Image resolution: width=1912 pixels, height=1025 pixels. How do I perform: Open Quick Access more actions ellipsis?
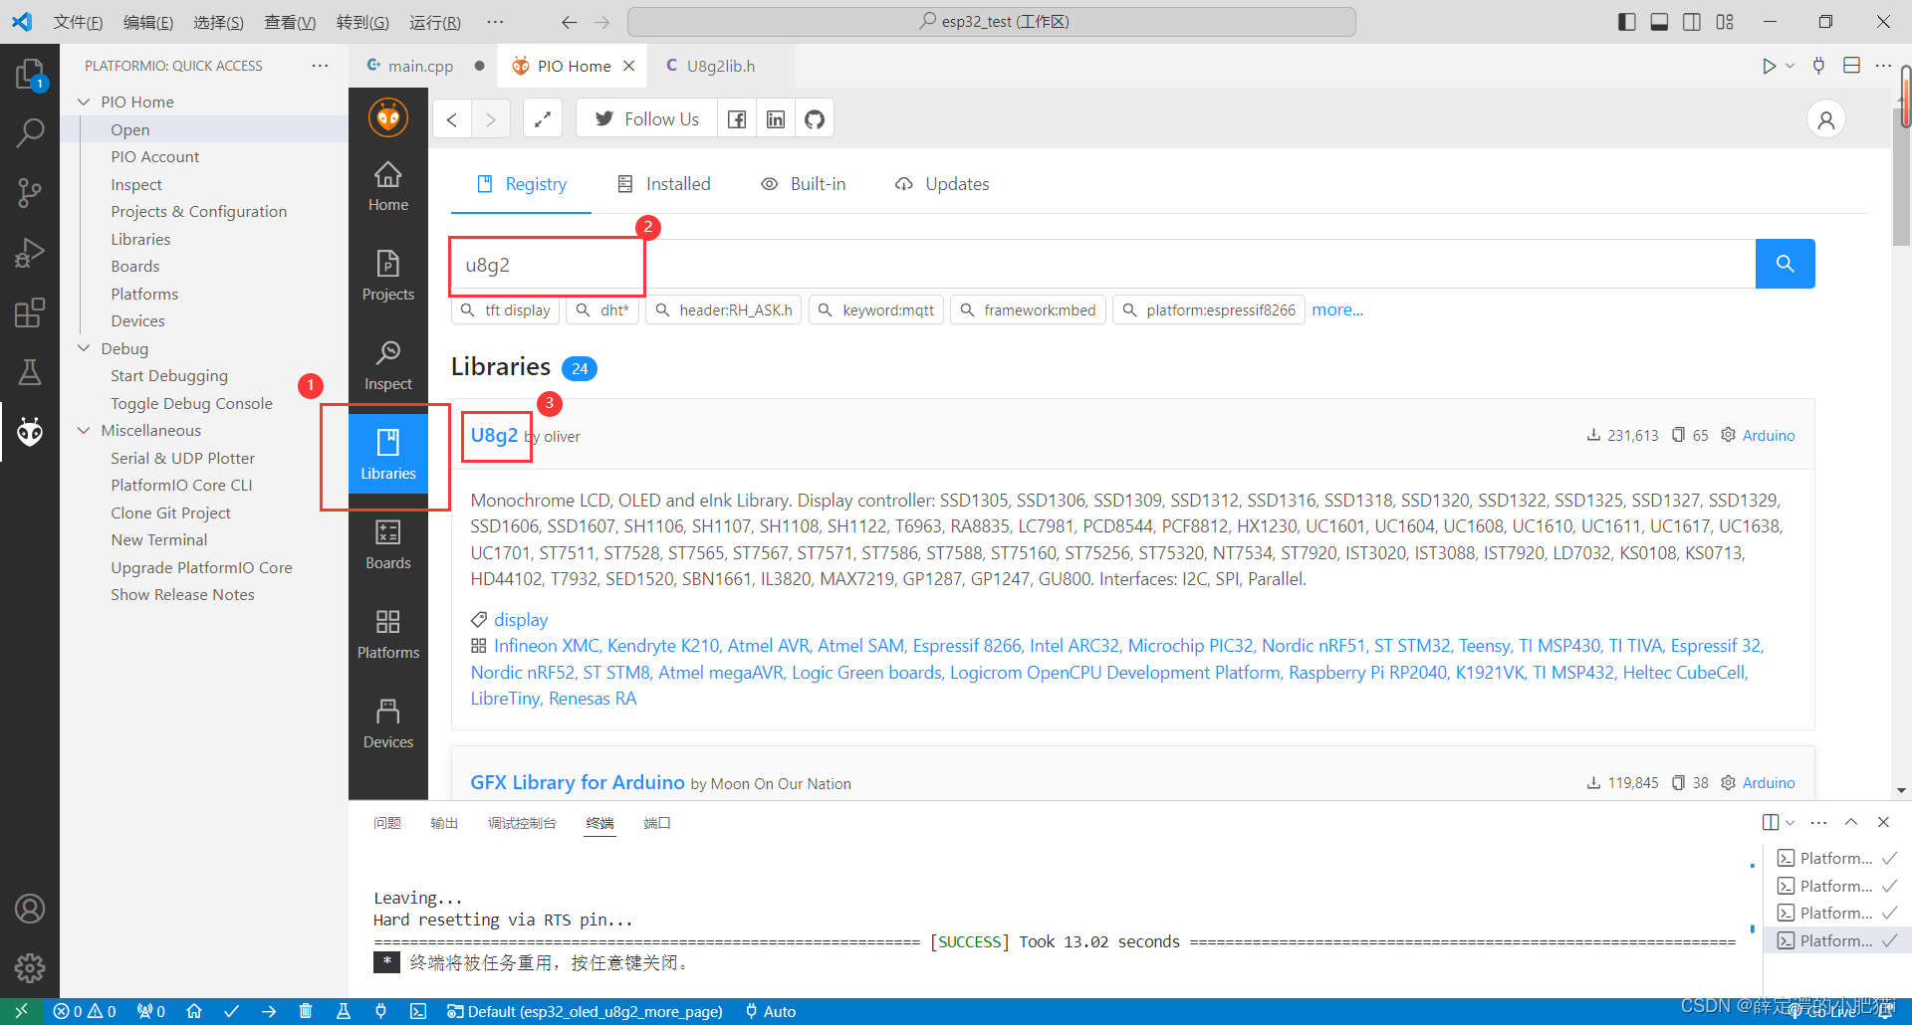tap(320, 66)
